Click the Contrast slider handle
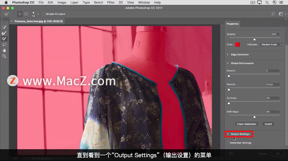 point(229,103)
